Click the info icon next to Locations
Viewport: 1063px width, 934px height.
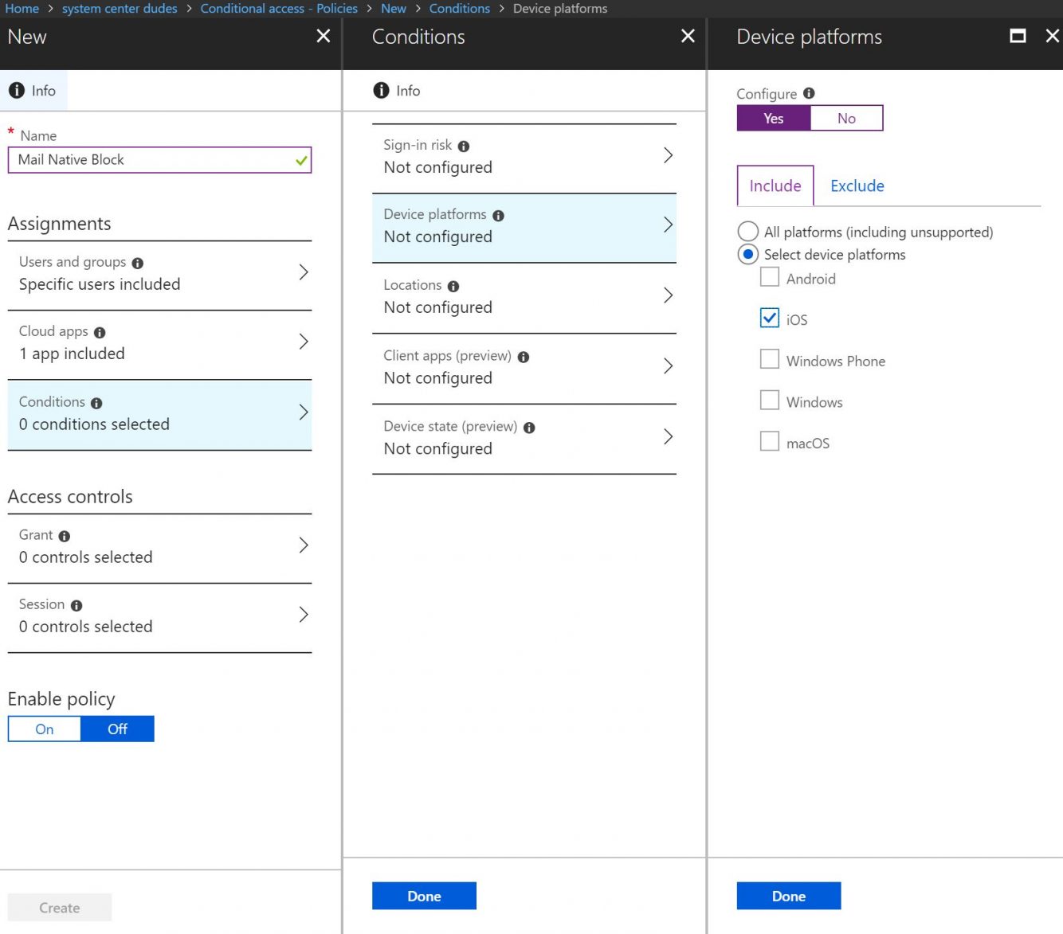point(453,285)
